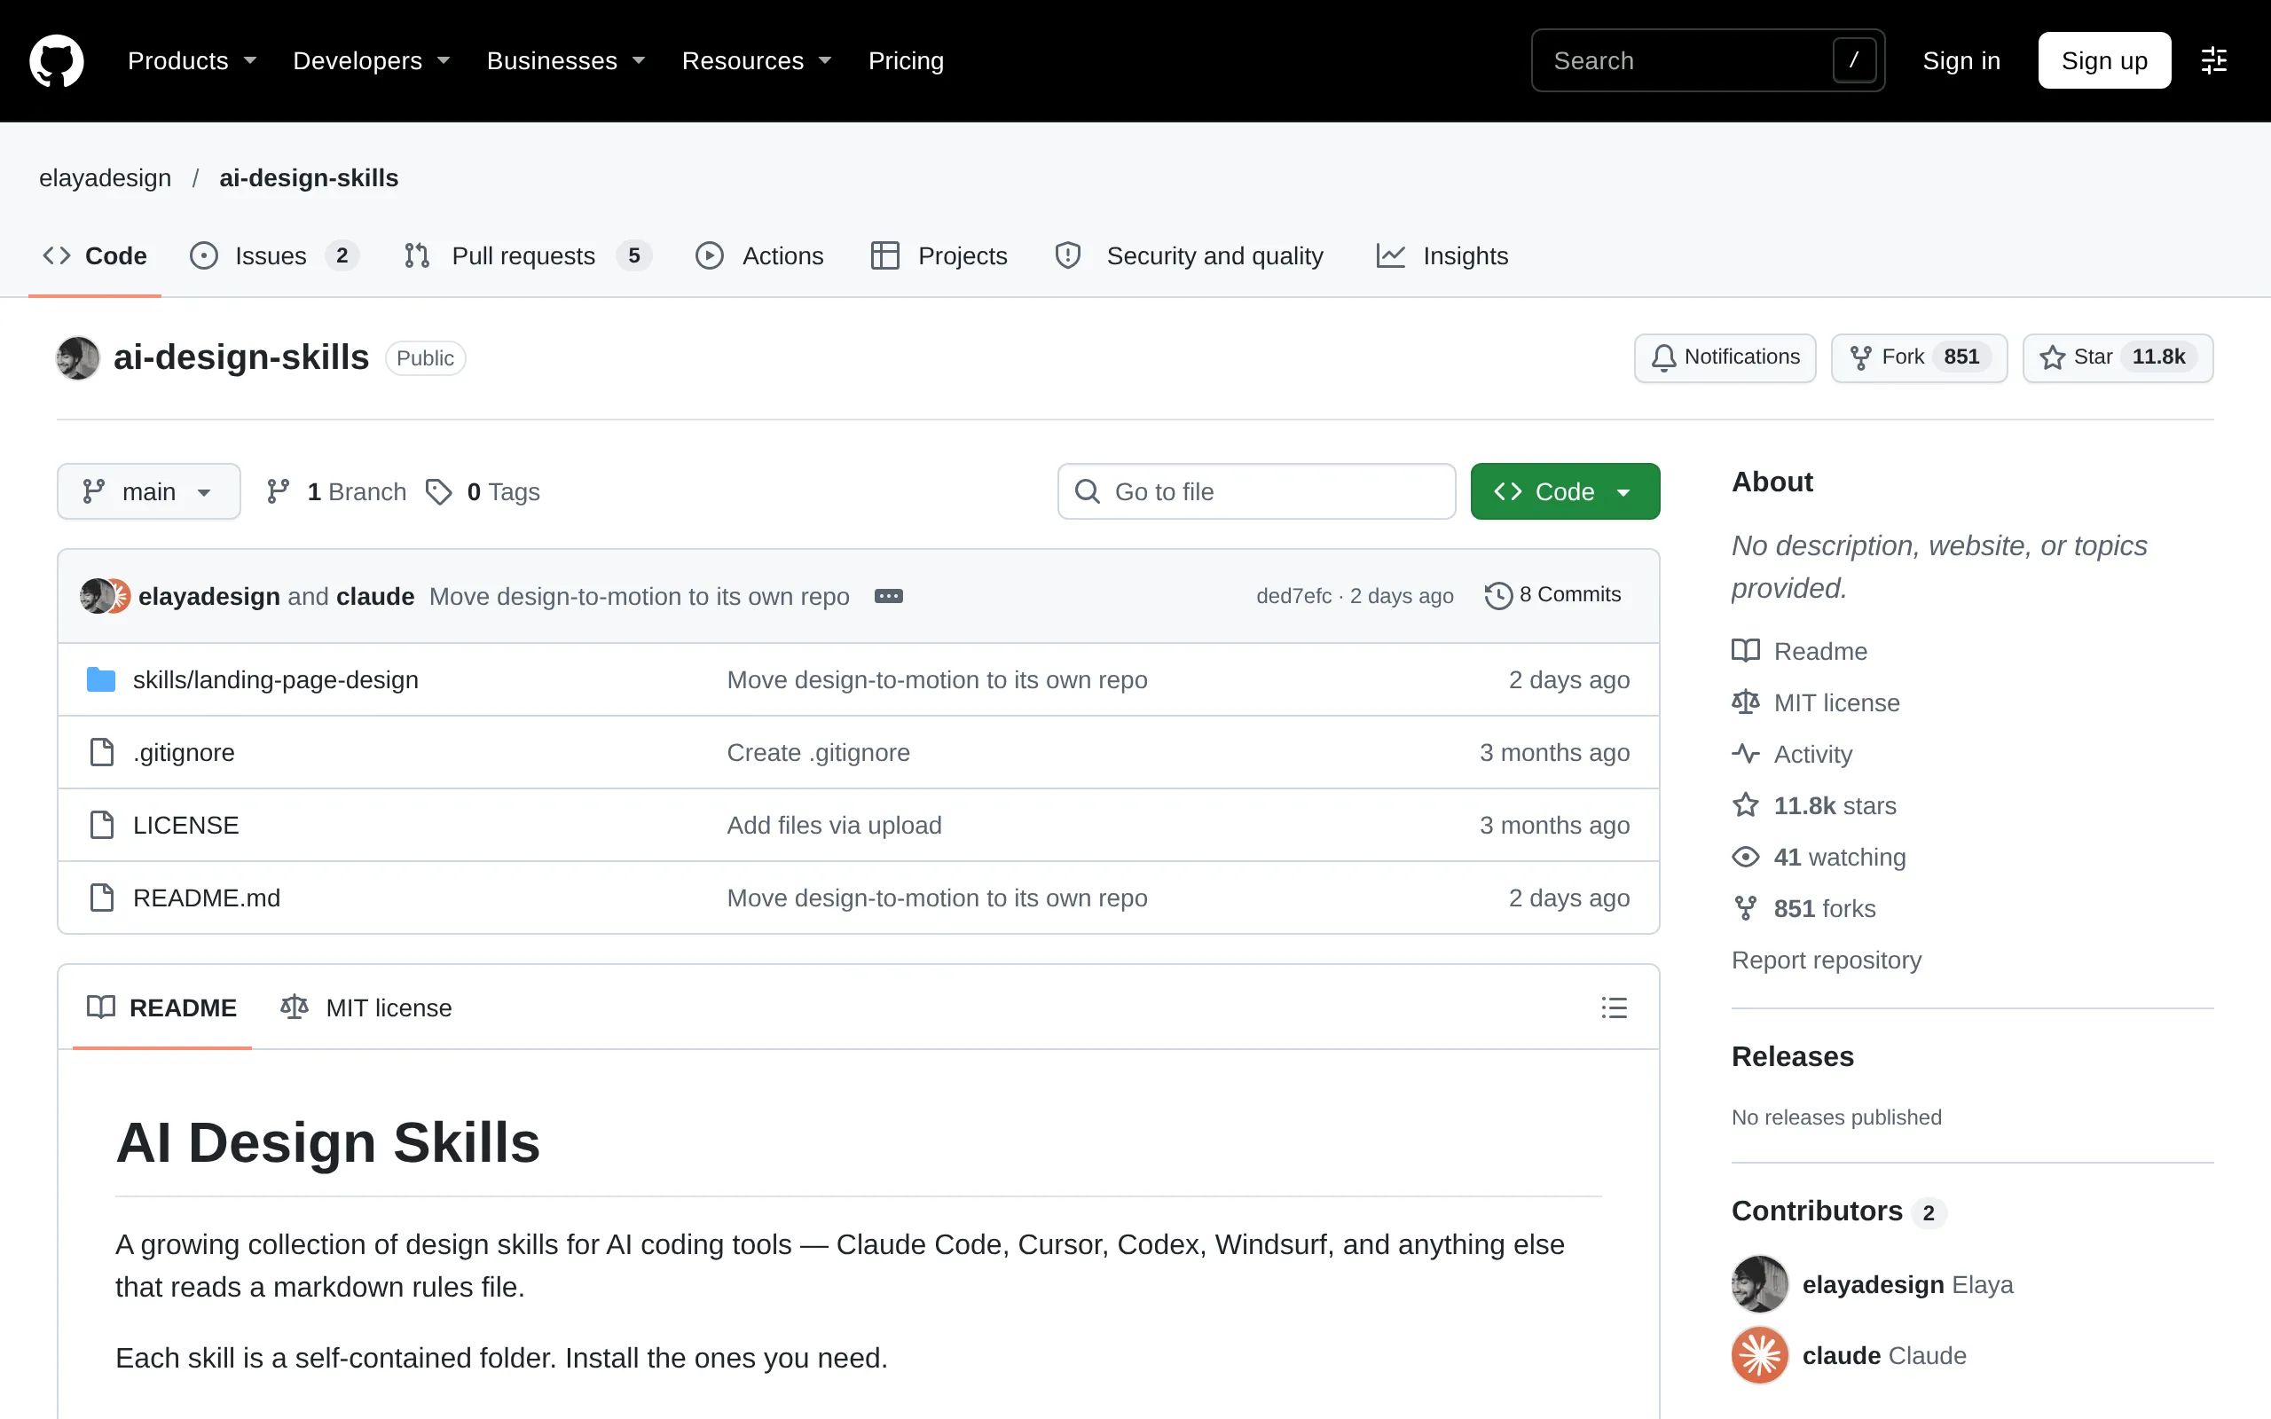Focus the Go to file field

coord(1255,491)
